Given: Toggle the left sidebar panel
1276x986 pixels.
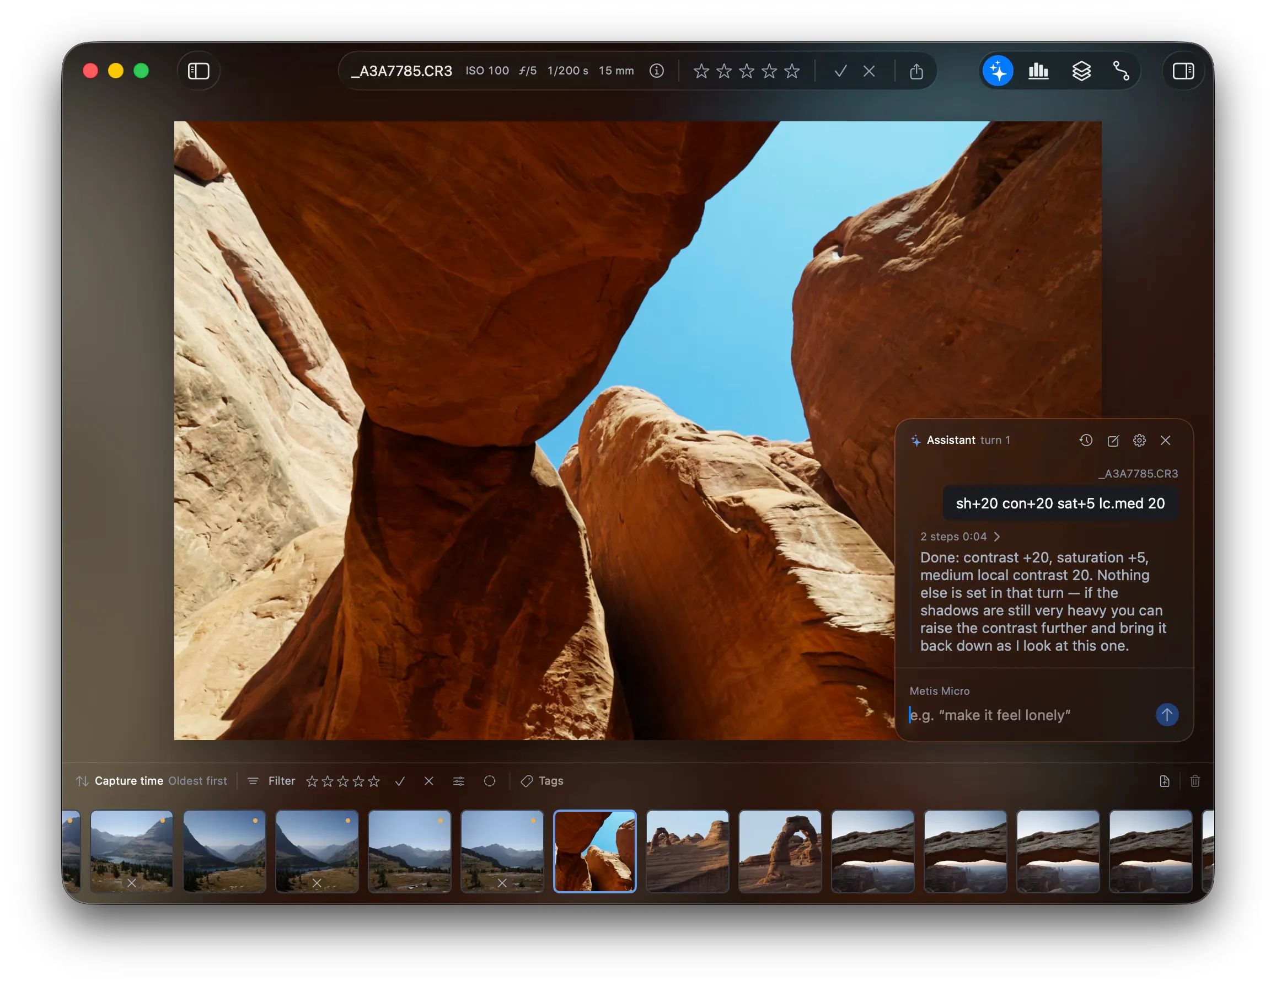Looking at the screenshot, I should tap(198, 71).
